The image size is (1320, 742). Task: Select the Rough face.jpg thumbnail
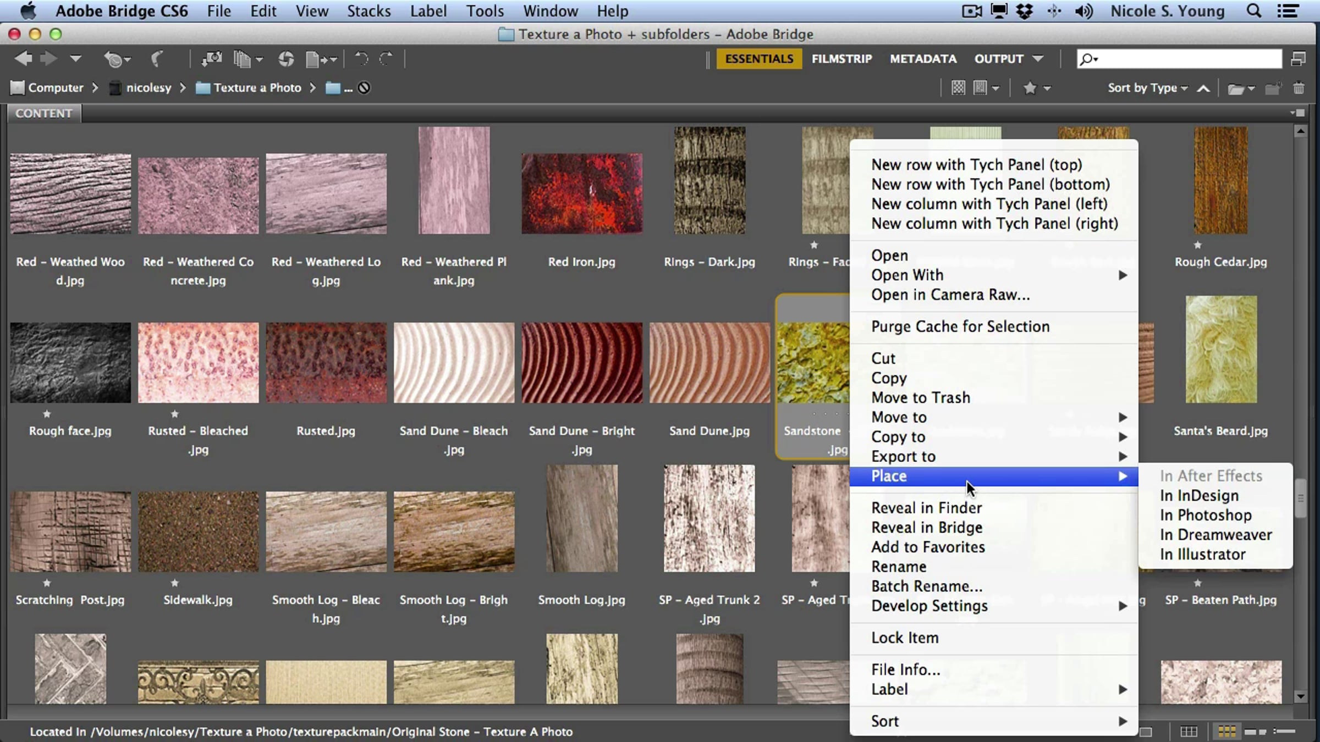70,363
